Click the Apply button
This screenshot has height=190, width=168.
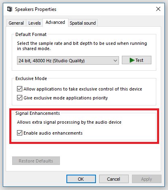147,179
